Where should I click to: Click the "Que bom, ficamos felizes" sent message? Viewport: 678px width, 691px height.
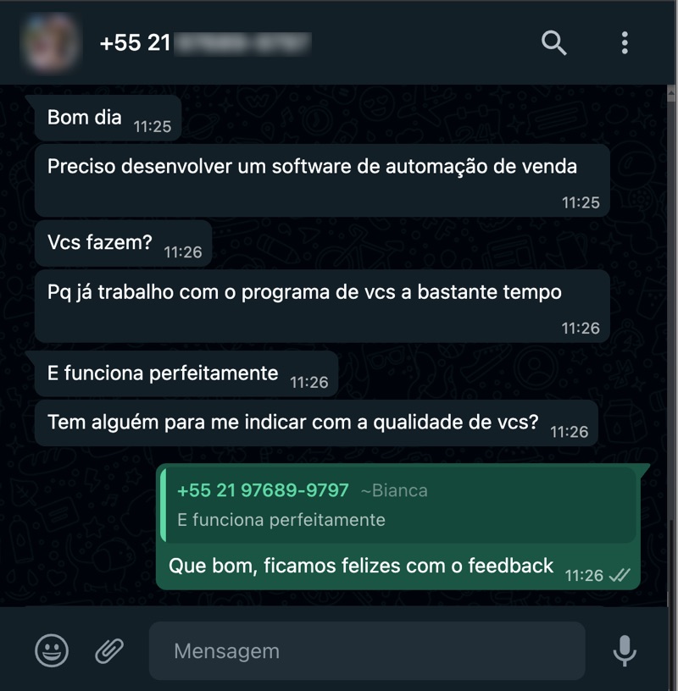(397, 527)
